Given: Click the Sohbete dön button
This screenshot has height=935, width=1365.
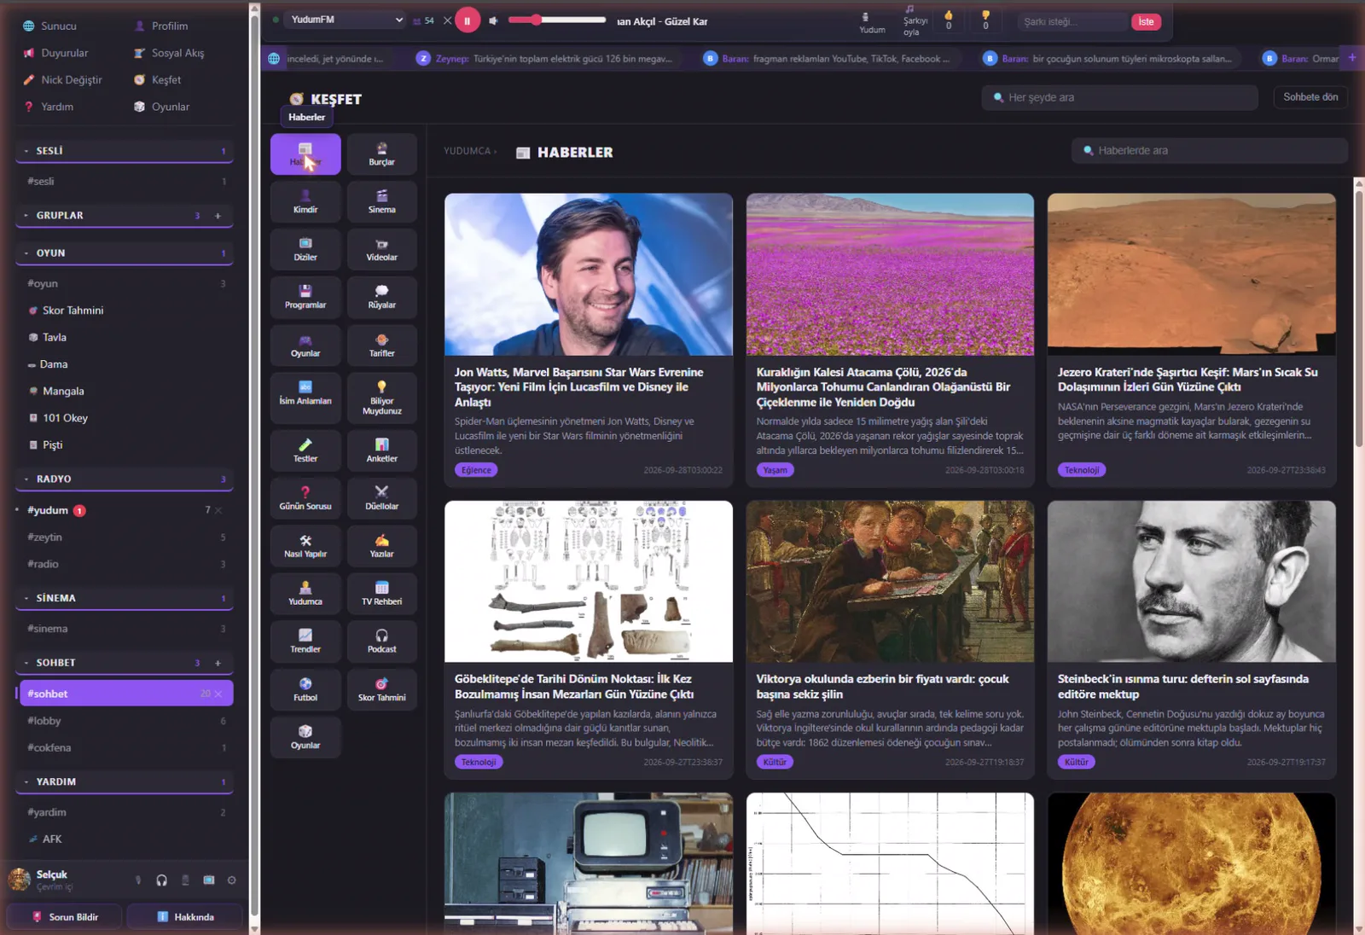Looking at the screenshot, I should point(1310,97).
